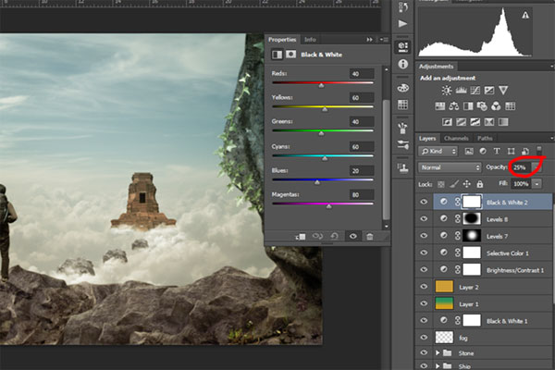Click the Vibrance adjustment triangle icon

tap(503, 91)
